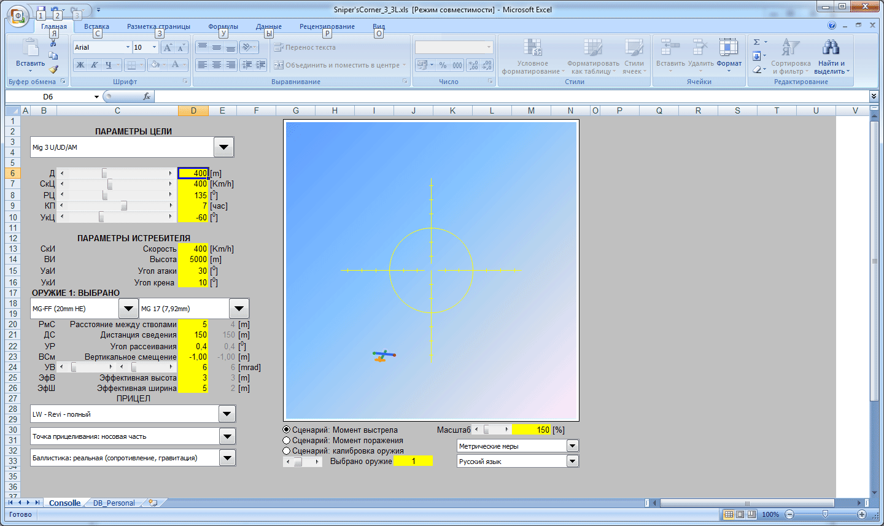Open the Баллистика ballistics dropdown
Screen dimensions: 884x526
point(227,458)
